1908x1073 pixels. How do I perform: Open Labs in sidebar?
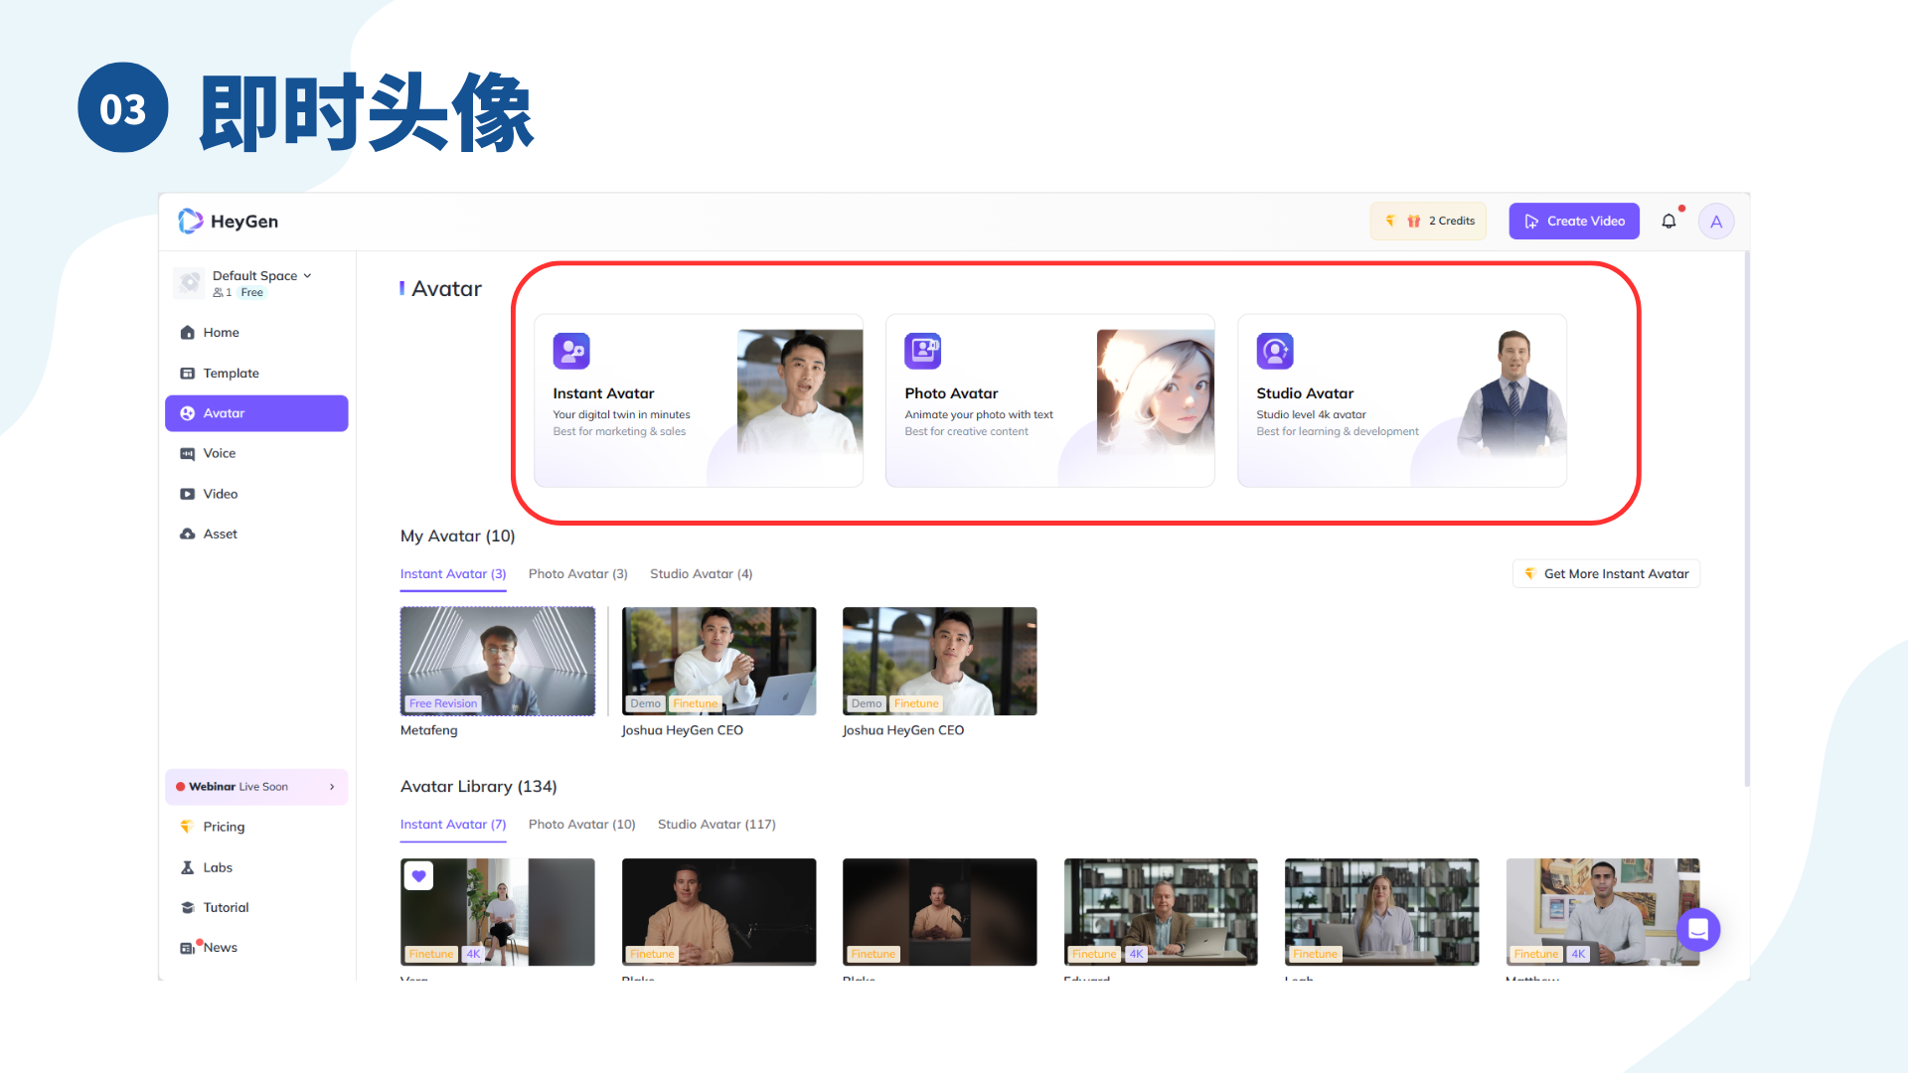pyautogui.click(x=256, y=867)
